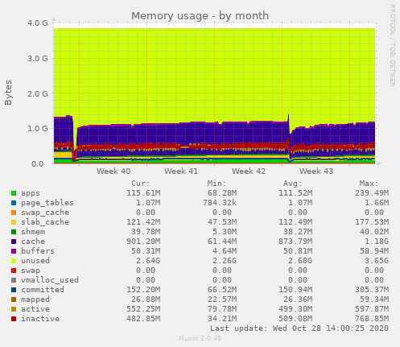Viewport: 400px width, 347px height.
Task: Click the red swap legend swatch
Action: (14, 271)
